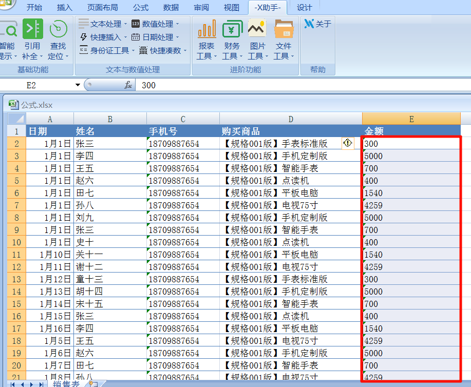Screen dimensions: 471x387
Task: Select row 11 header
Action: pos(16,255)
